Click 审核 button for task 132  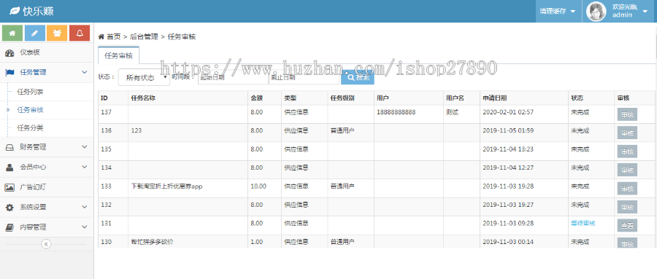click(x=627, y=207)
